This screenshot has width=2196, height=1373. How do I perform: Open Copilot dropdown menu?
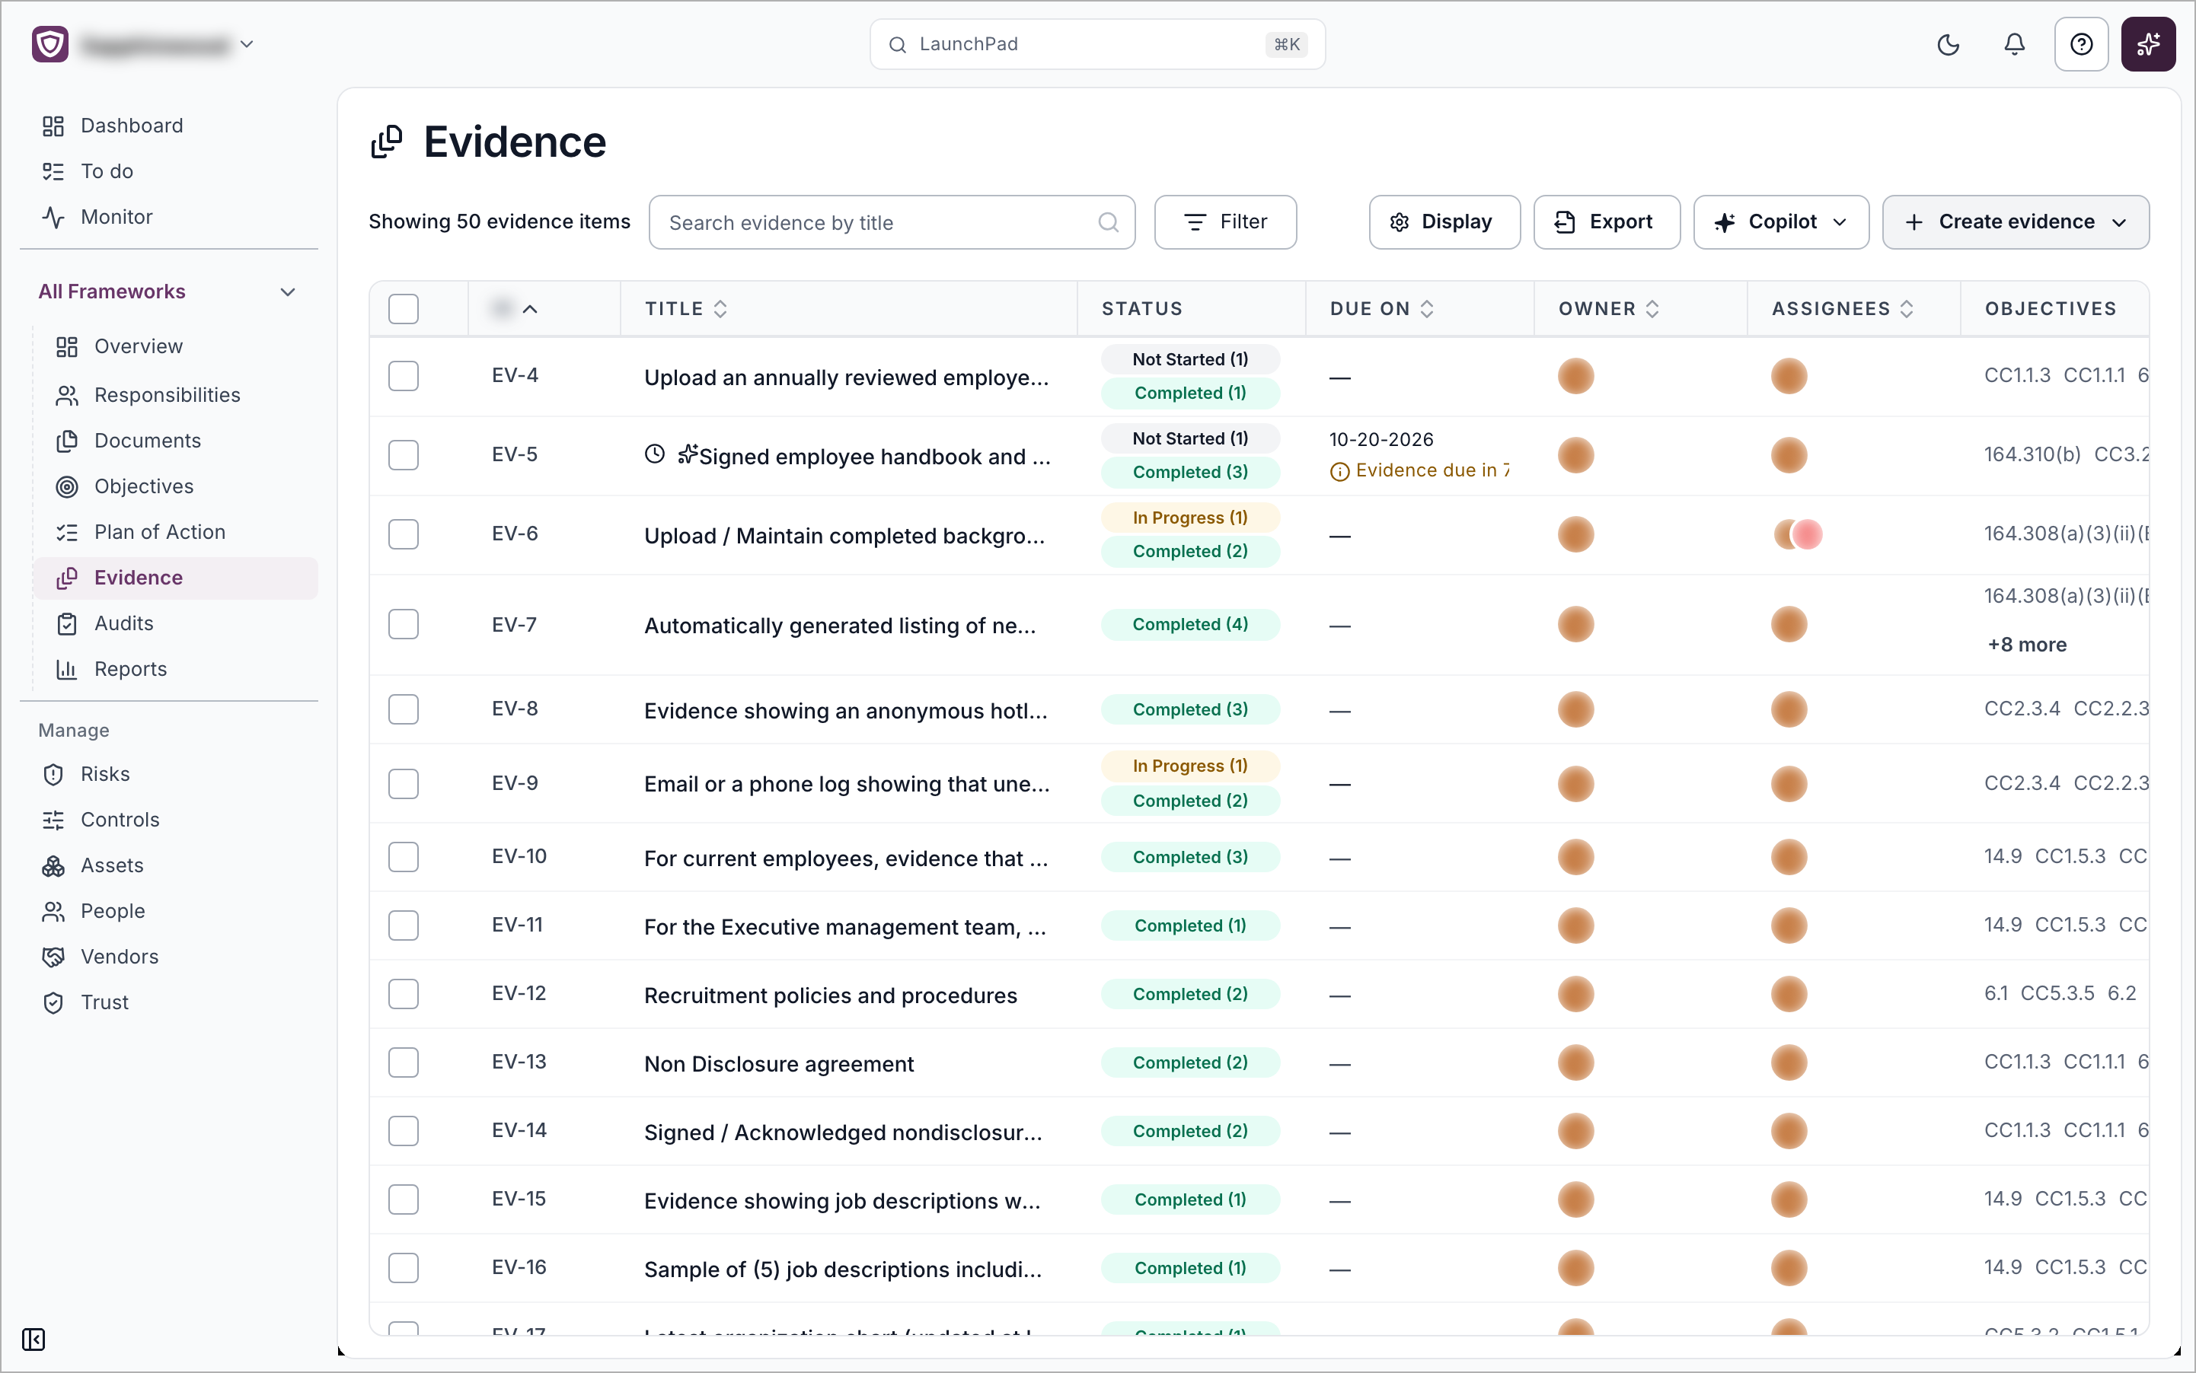tap(1780, 221)
